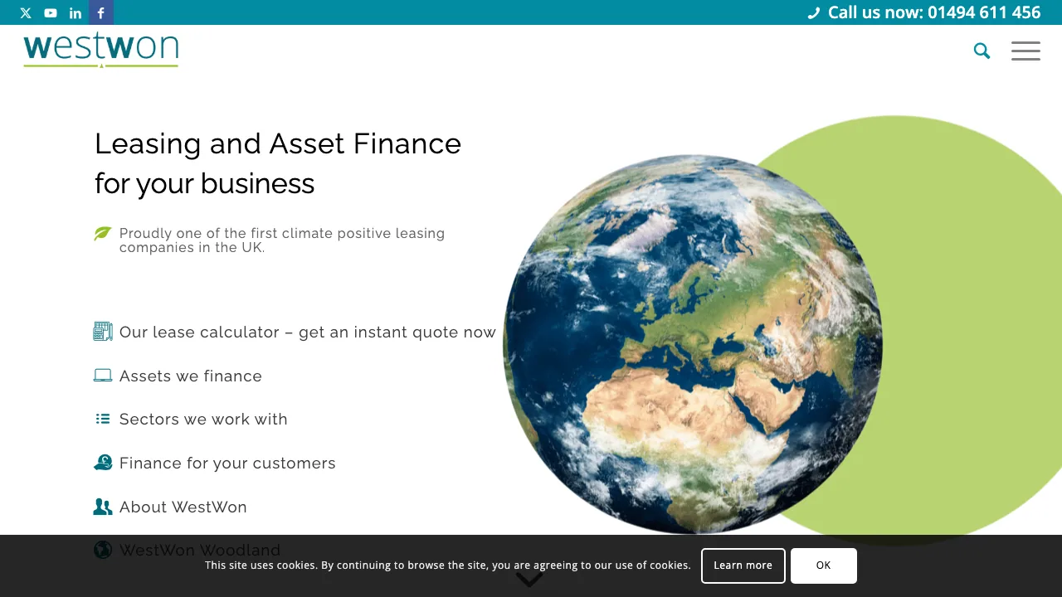Visit the LinkedIn profile icon
This screenshot has height=597, width=1062.
tap(76, 12)
